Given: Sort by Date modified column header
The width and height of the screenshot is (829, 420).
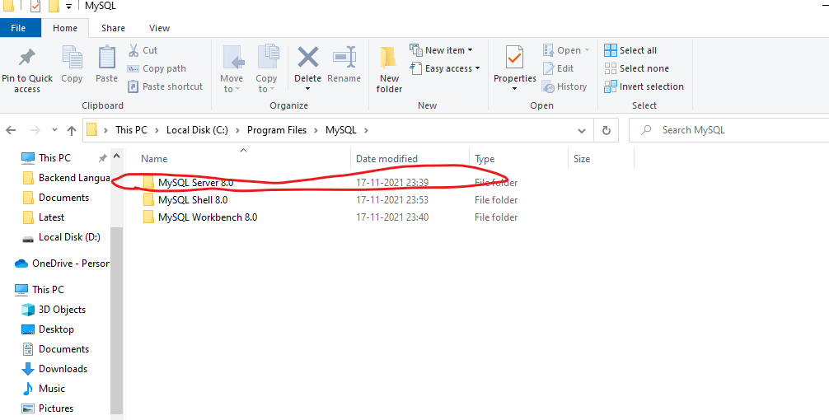Looking at the screenshot, I should 386,159.
